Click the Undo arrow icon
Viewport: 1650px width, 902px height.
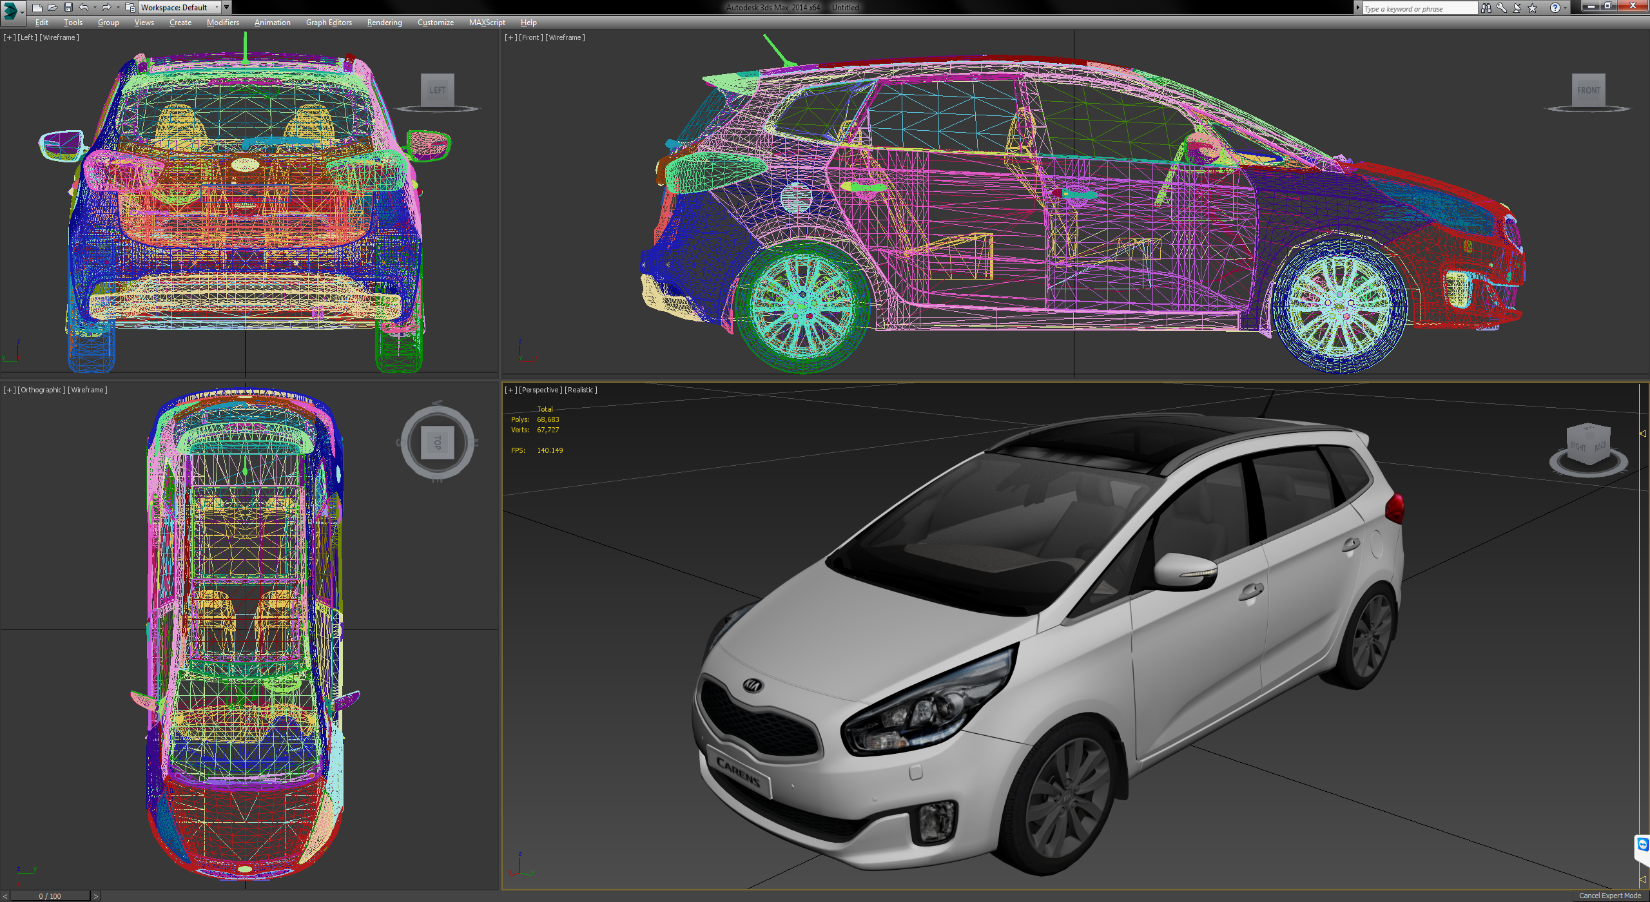(84, 8)
